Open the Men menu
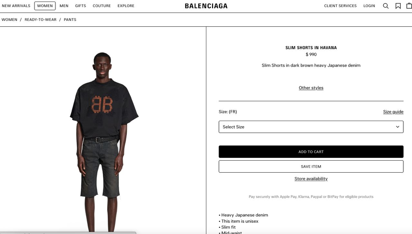This screenshot has width=412, height=234. click(64, 6)
